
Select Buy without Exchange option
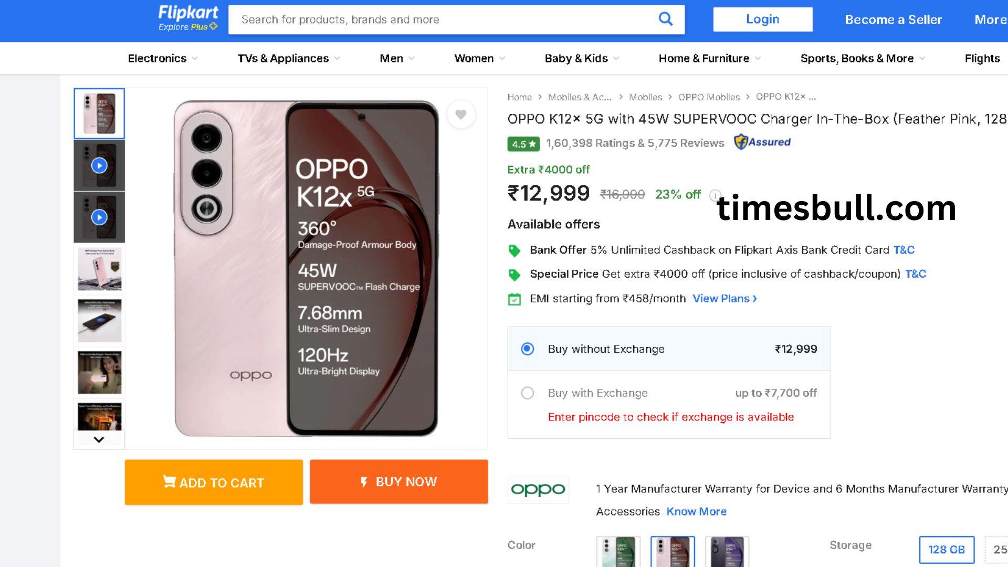528,349
